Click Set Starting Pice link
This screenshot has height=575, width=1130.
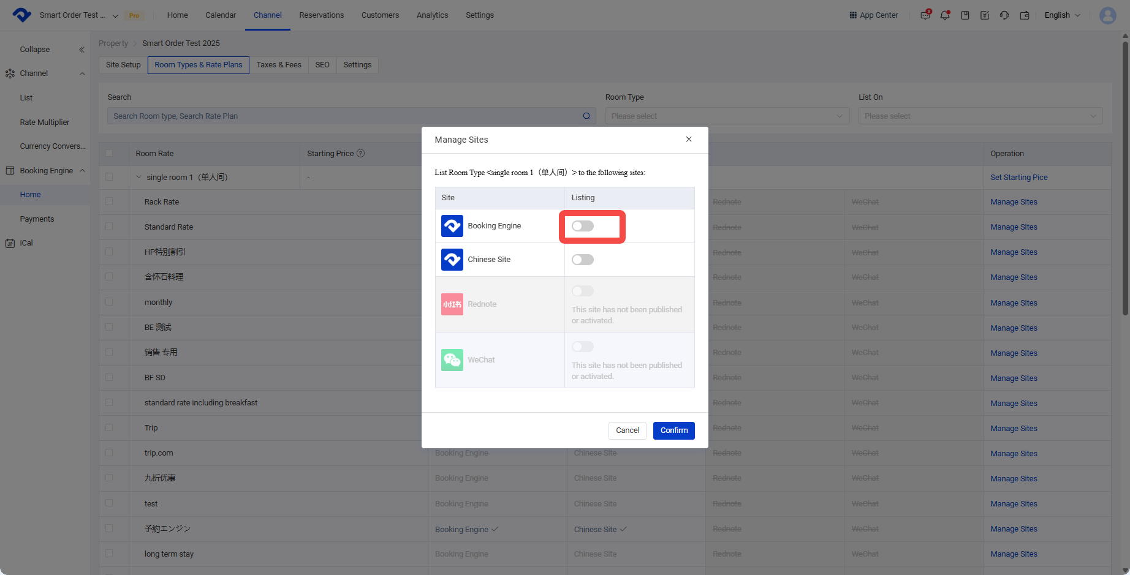tap(1019, 178)
